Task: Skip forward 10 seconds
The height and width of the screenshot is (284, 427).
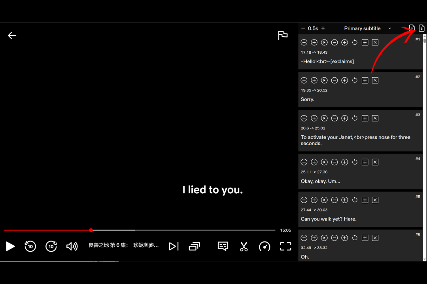Action: [51, 247]
